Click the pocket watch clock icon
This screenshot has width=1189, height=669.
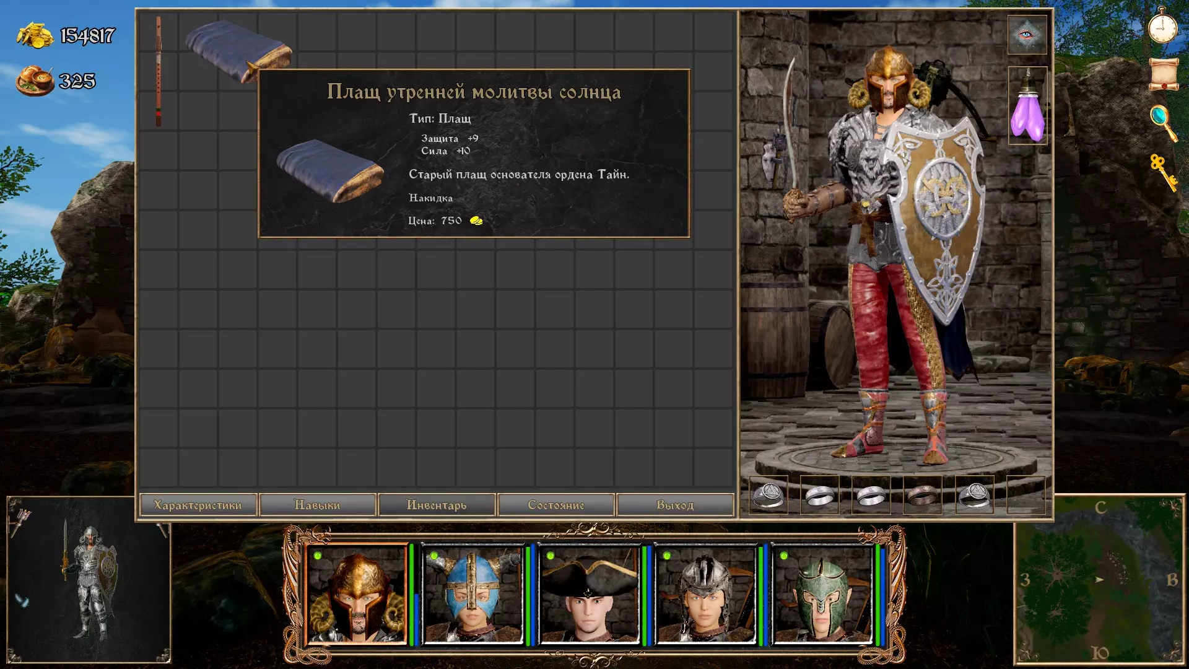[1162, 26]
